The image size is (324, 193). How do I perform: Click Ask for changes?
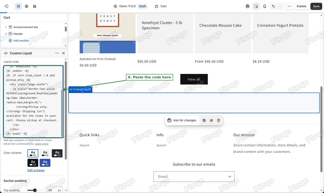pyautogui.click(x=182, y=120)
